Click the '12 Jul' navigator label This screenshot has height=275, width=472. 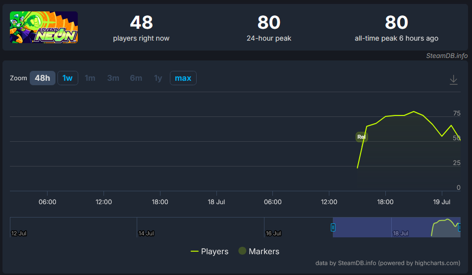19,233
